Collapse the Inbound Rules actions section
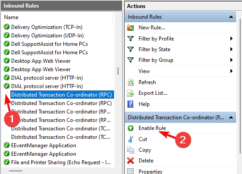 231,17
